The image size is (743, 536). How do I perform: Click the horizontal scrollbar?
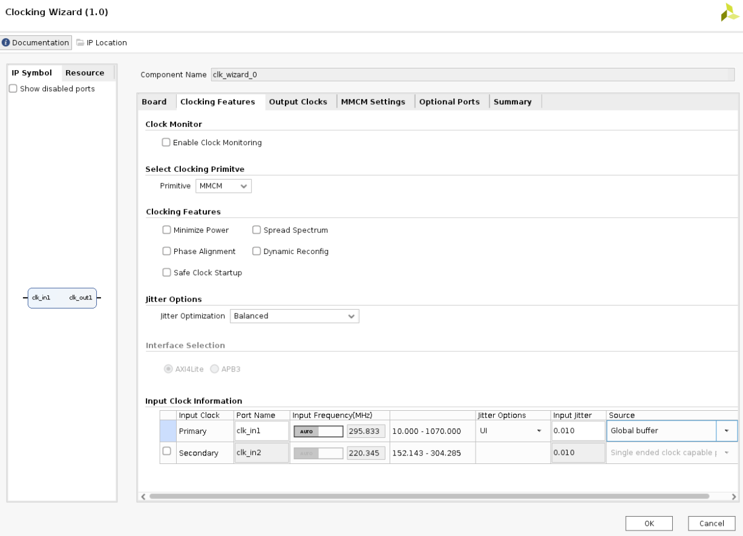(429, 496)
